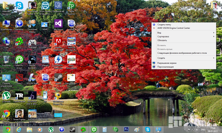Select the forum zip archive icon
The height and width of the screenshot is (133, 222).
pyautogui.click(x=45, y=79)
